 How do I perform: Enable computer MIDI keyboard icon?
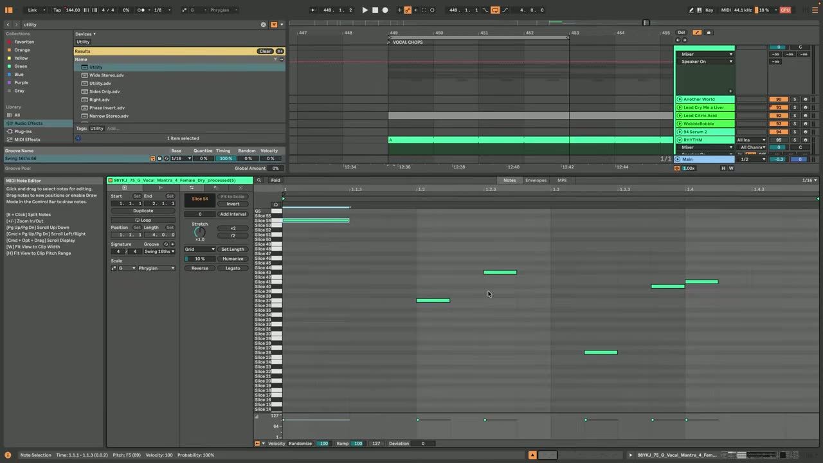[x=700, y=10]
